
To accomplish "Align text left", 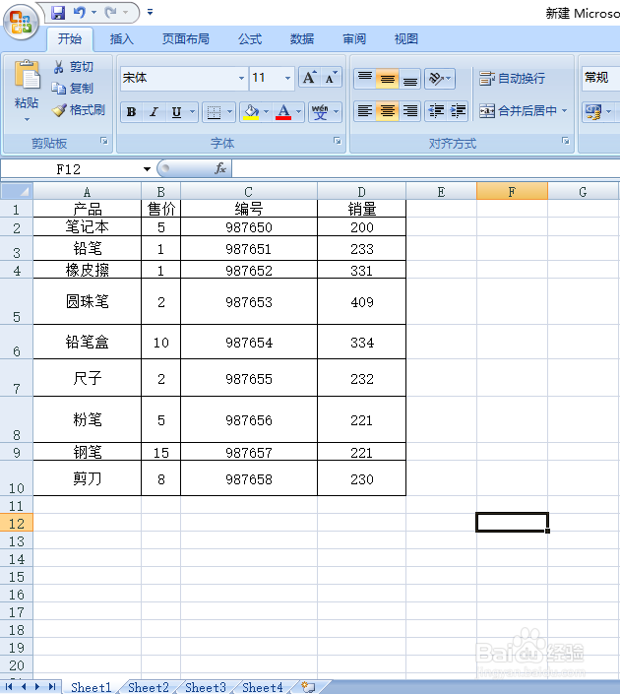I will [365, 110].
